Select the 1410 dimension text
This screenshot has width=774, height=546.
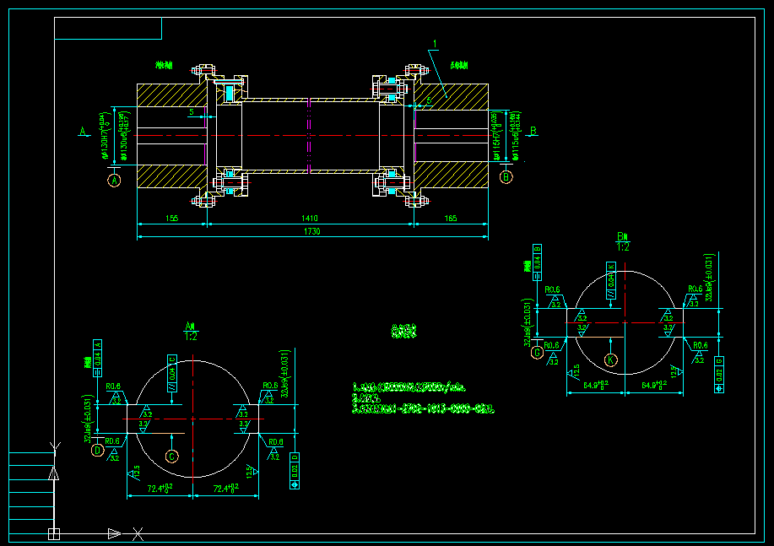pyautogui.click(x=310, y=219)
